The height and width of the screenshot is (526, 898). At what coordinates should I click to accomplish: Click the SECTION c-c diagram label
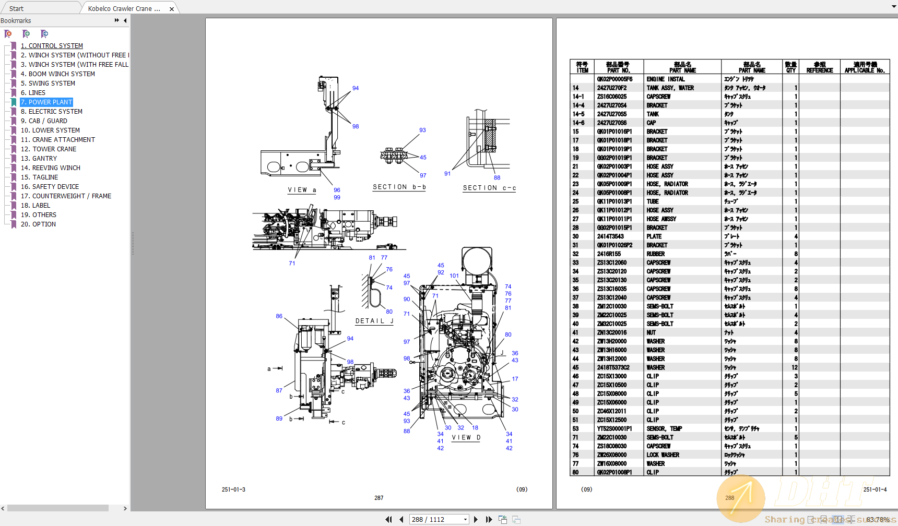pyautogui.click(x=489, y=188)
